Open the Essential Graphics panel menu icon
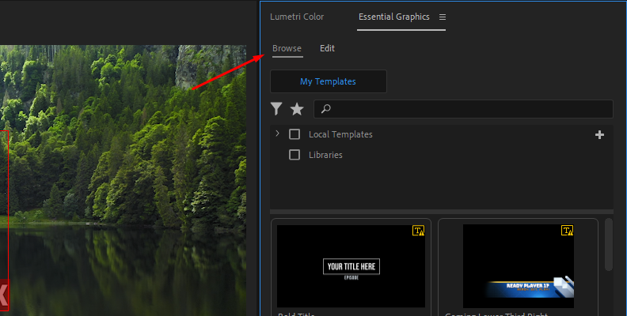 click(x=443, y=17)
